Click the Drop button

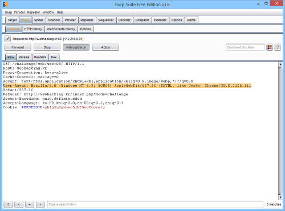47,47
